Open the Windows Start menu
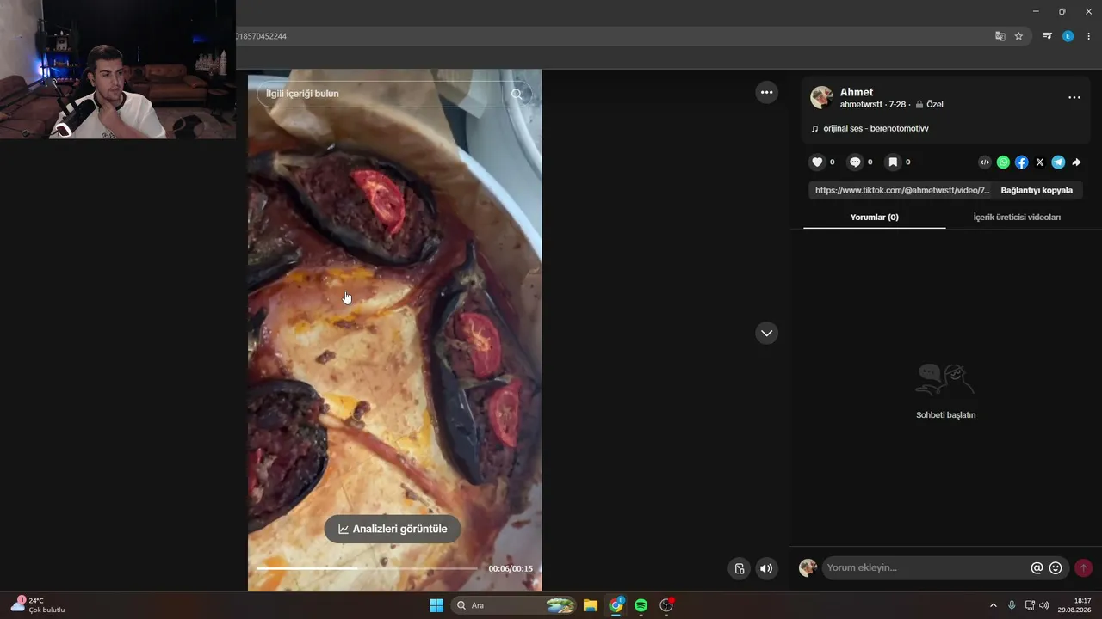 436,605
